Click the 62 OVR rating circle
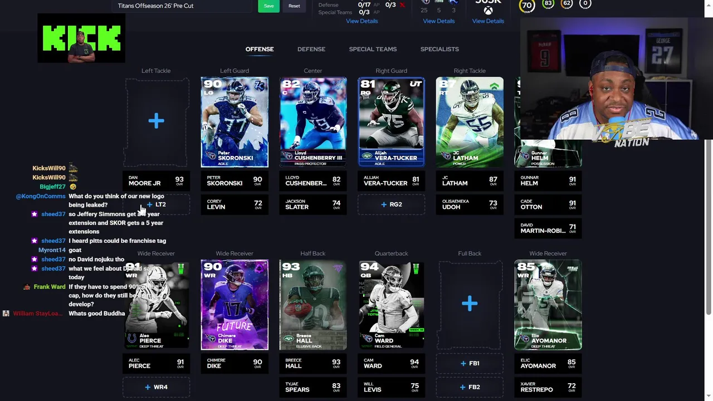 tap(567, 4)
